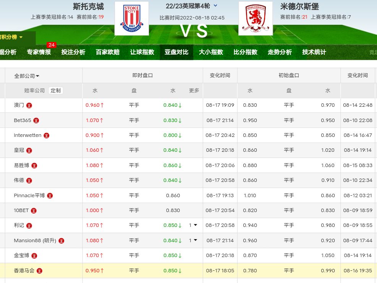The image size is (377, 283).
Task: Click the red 主 icon beside 10BET
Action: click(x=34, y=211)
